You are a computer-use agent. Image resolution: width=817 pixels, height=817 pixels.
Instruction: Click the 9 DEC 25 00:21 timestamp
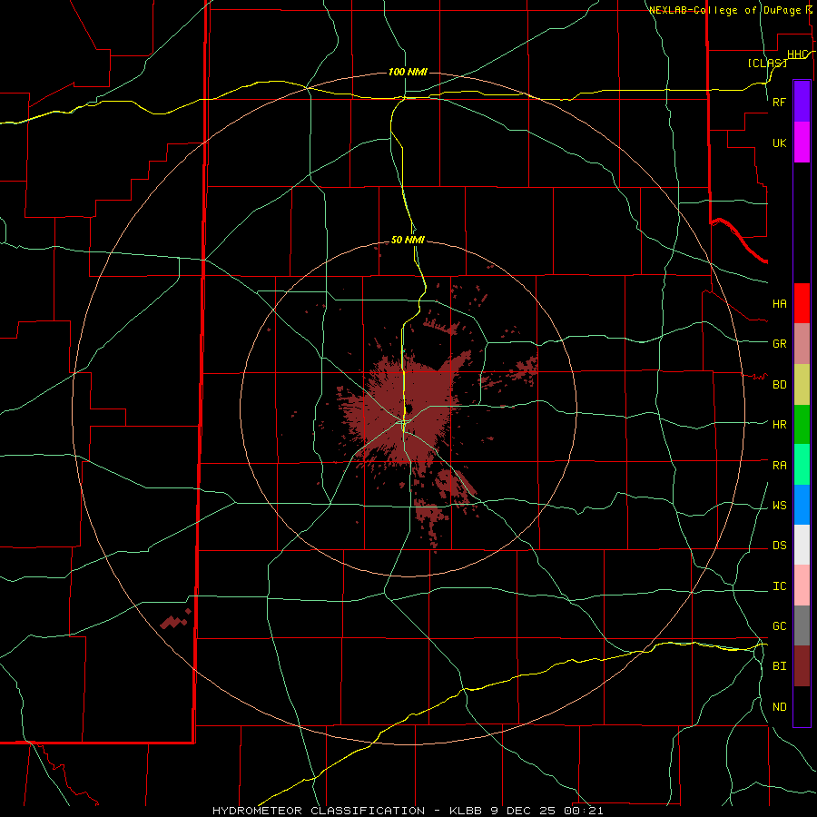[546, 811]
